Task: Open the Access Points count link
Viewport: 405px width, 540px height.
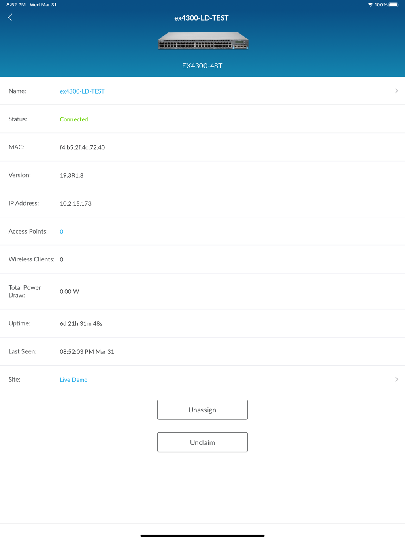Action: click(62, 232)
